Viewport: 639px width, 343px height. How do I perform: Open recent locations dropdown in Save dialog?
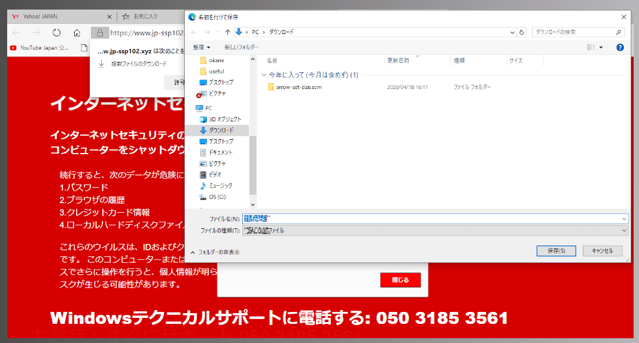(x=218, y=32)
